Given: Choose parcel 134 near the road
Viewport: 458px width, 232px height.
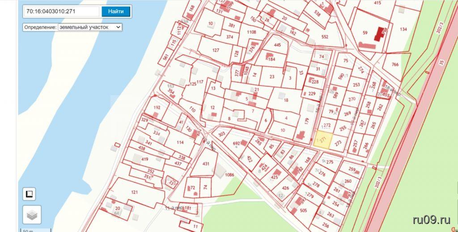Looking at the screenshot, I should click(403, 30).
